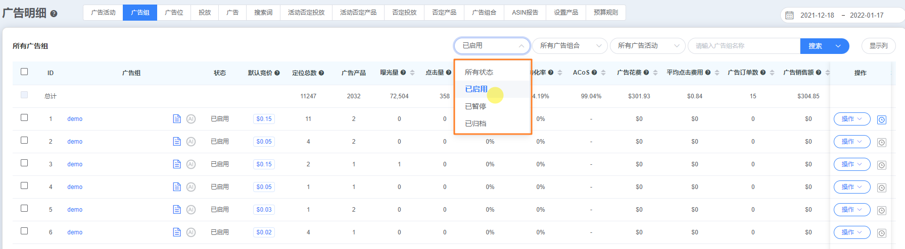
Task: Click the calendar icon in date range
Action: (789, 16)
